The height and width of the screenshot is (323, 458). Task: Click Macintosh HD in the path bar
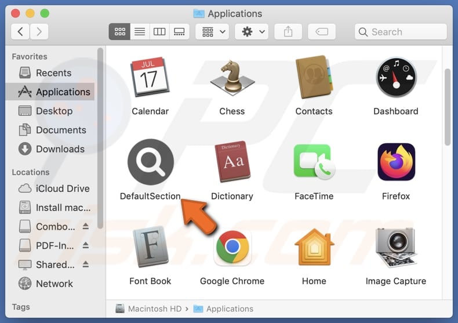[x=148, y=309]
